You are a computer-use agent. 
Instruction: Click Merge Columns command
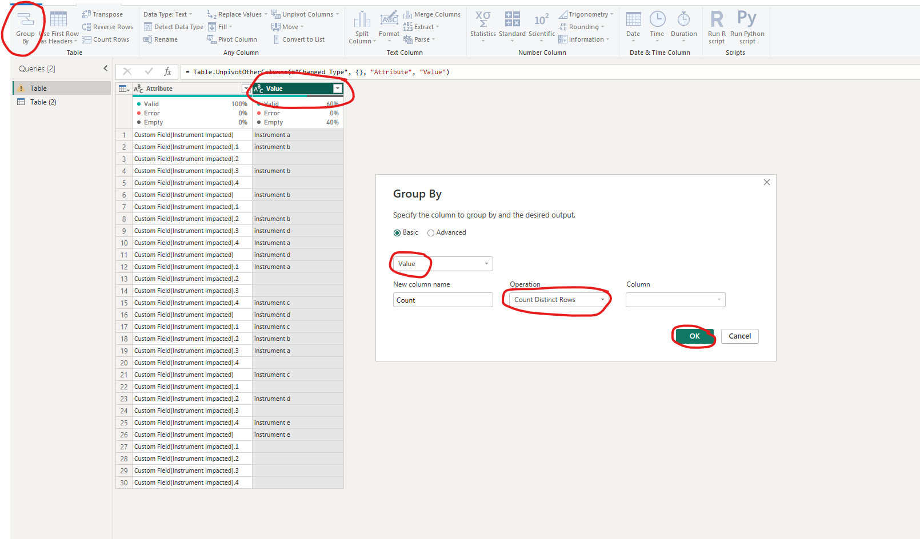(x=432, y=14)
